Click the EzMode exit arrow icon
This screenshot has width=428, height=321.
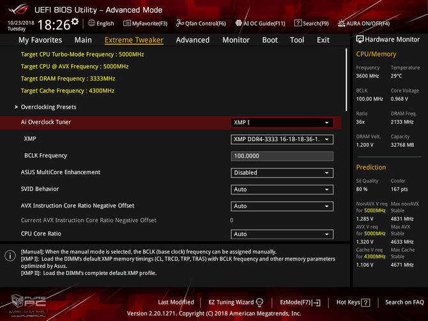coord(317,302)
